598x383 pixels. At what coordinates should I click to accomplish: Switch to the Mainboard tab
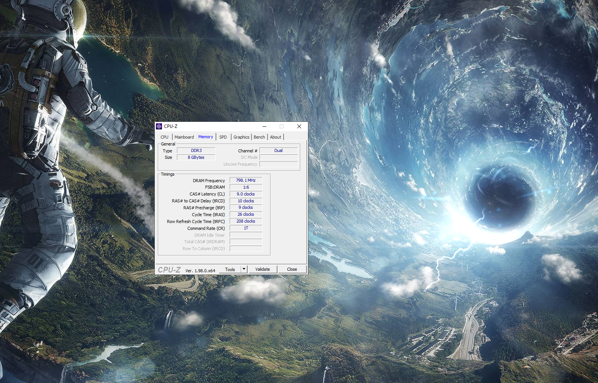[184, 137]
